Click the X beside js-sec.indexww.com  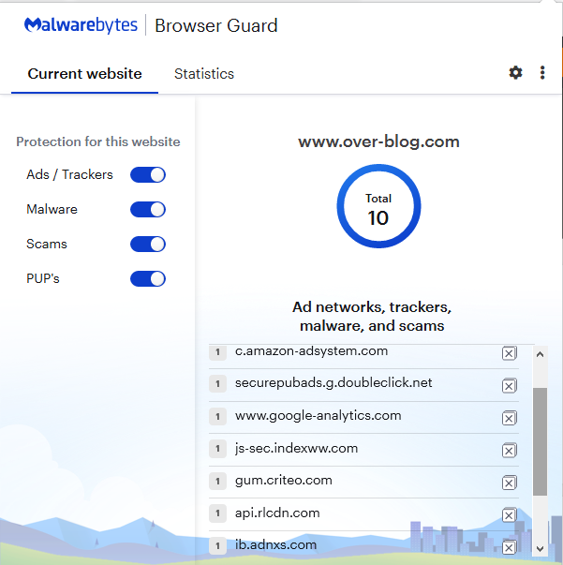coord(509,451)
